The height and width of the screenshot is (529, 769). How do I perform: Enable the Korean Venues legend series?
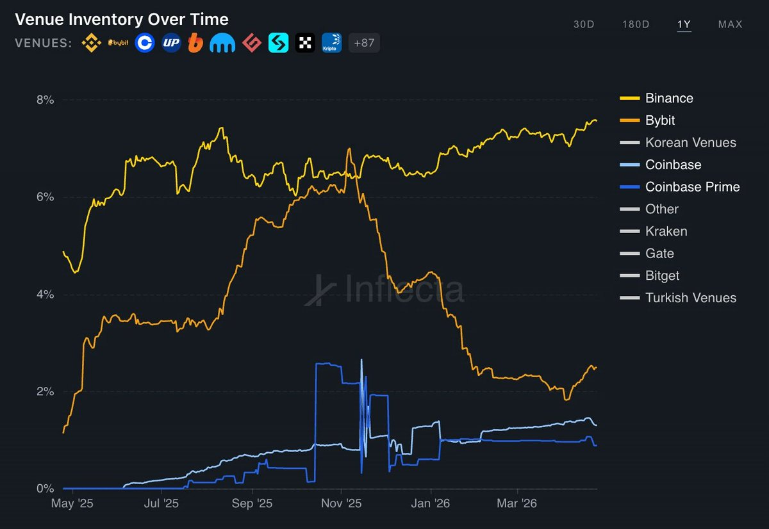pyautogui.click(x=690, y=143)
